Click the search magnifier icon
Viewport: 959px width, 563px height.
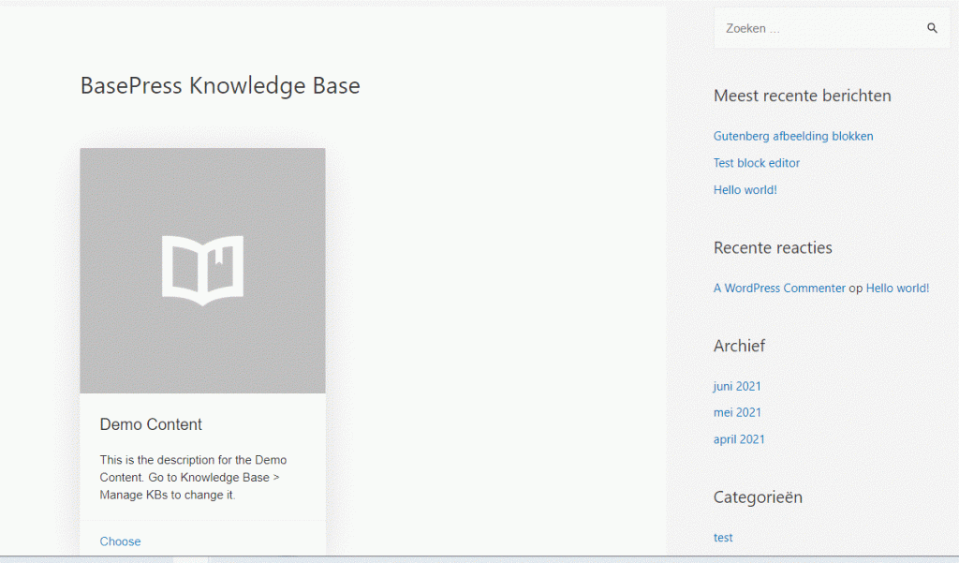point(932,28)
